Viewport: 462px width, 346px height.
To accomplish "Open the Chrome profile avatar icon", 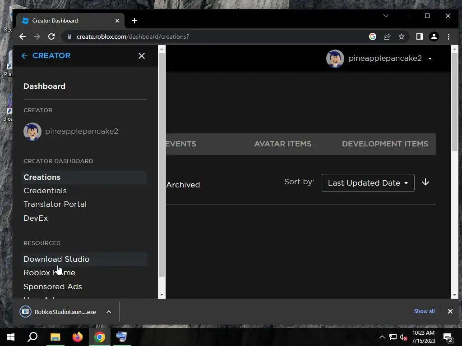I will coord(434,36).
